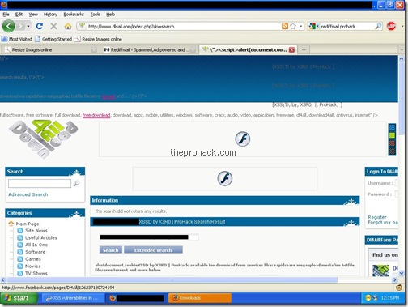The height and width of the screenshot is (307, 408).
Task: Open a new tab with the plus button
Action: click(x=304, y=49)
